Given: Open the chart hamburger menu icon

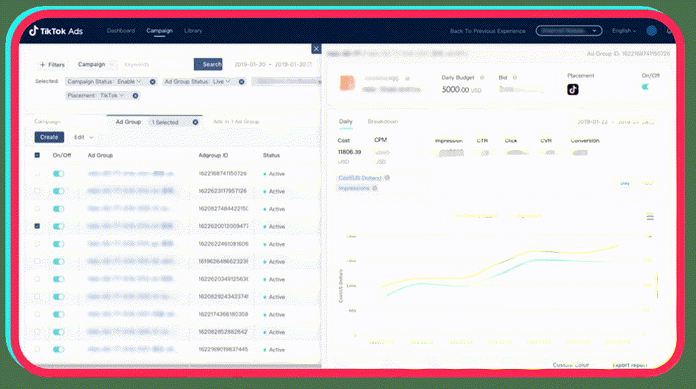Looking at the screenshot, I should click(650, 216).
